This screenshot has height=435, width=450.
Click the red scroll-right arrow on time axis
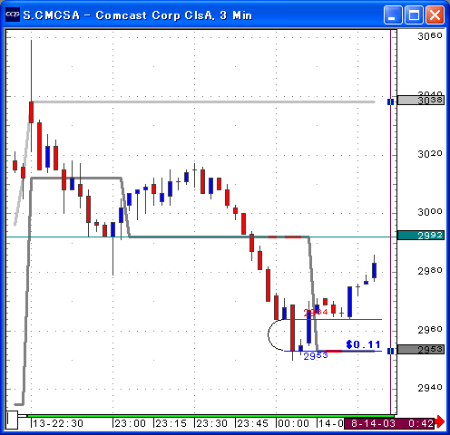tap(440, 421)
